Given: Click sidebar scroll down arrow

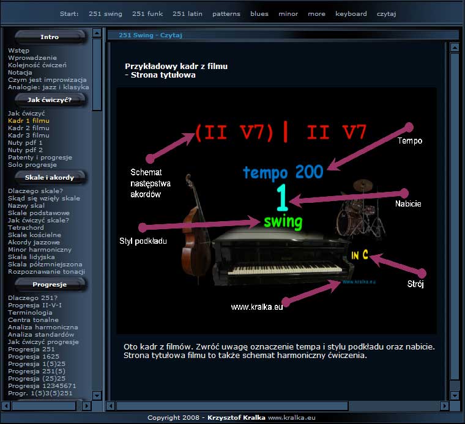Looking at the screenshot, I should click(x=97, y=395).
